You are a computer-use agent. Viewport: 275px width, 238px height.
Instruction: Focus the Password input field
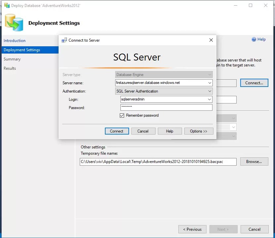tap(166, 107)
